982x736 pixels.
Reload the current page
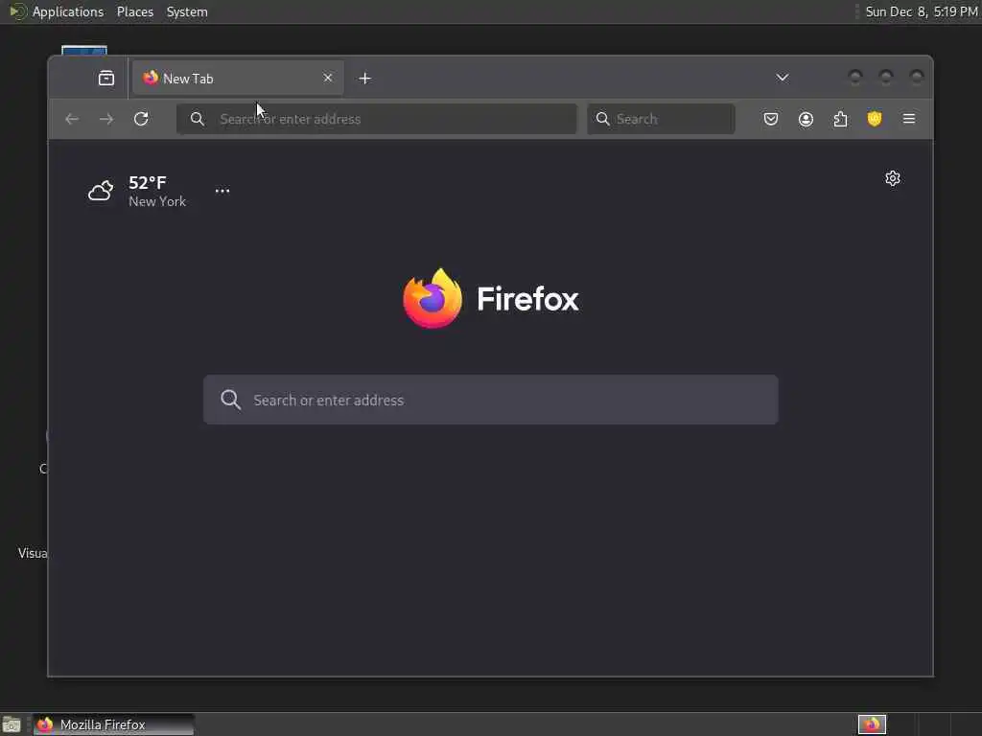click(x=141, y=119)
